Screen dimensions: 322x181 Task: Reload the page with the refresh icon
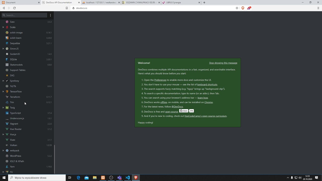(x=14, y=8)
